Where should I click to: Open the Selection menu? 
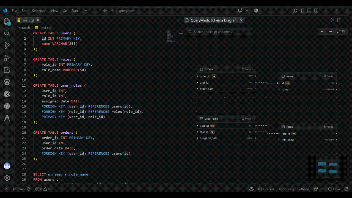[39, 11]
